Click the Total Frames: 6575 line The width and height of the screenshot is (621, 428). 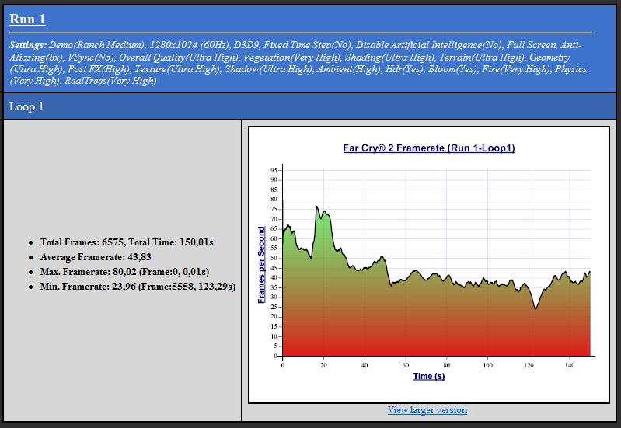click(x=127, y=242)
